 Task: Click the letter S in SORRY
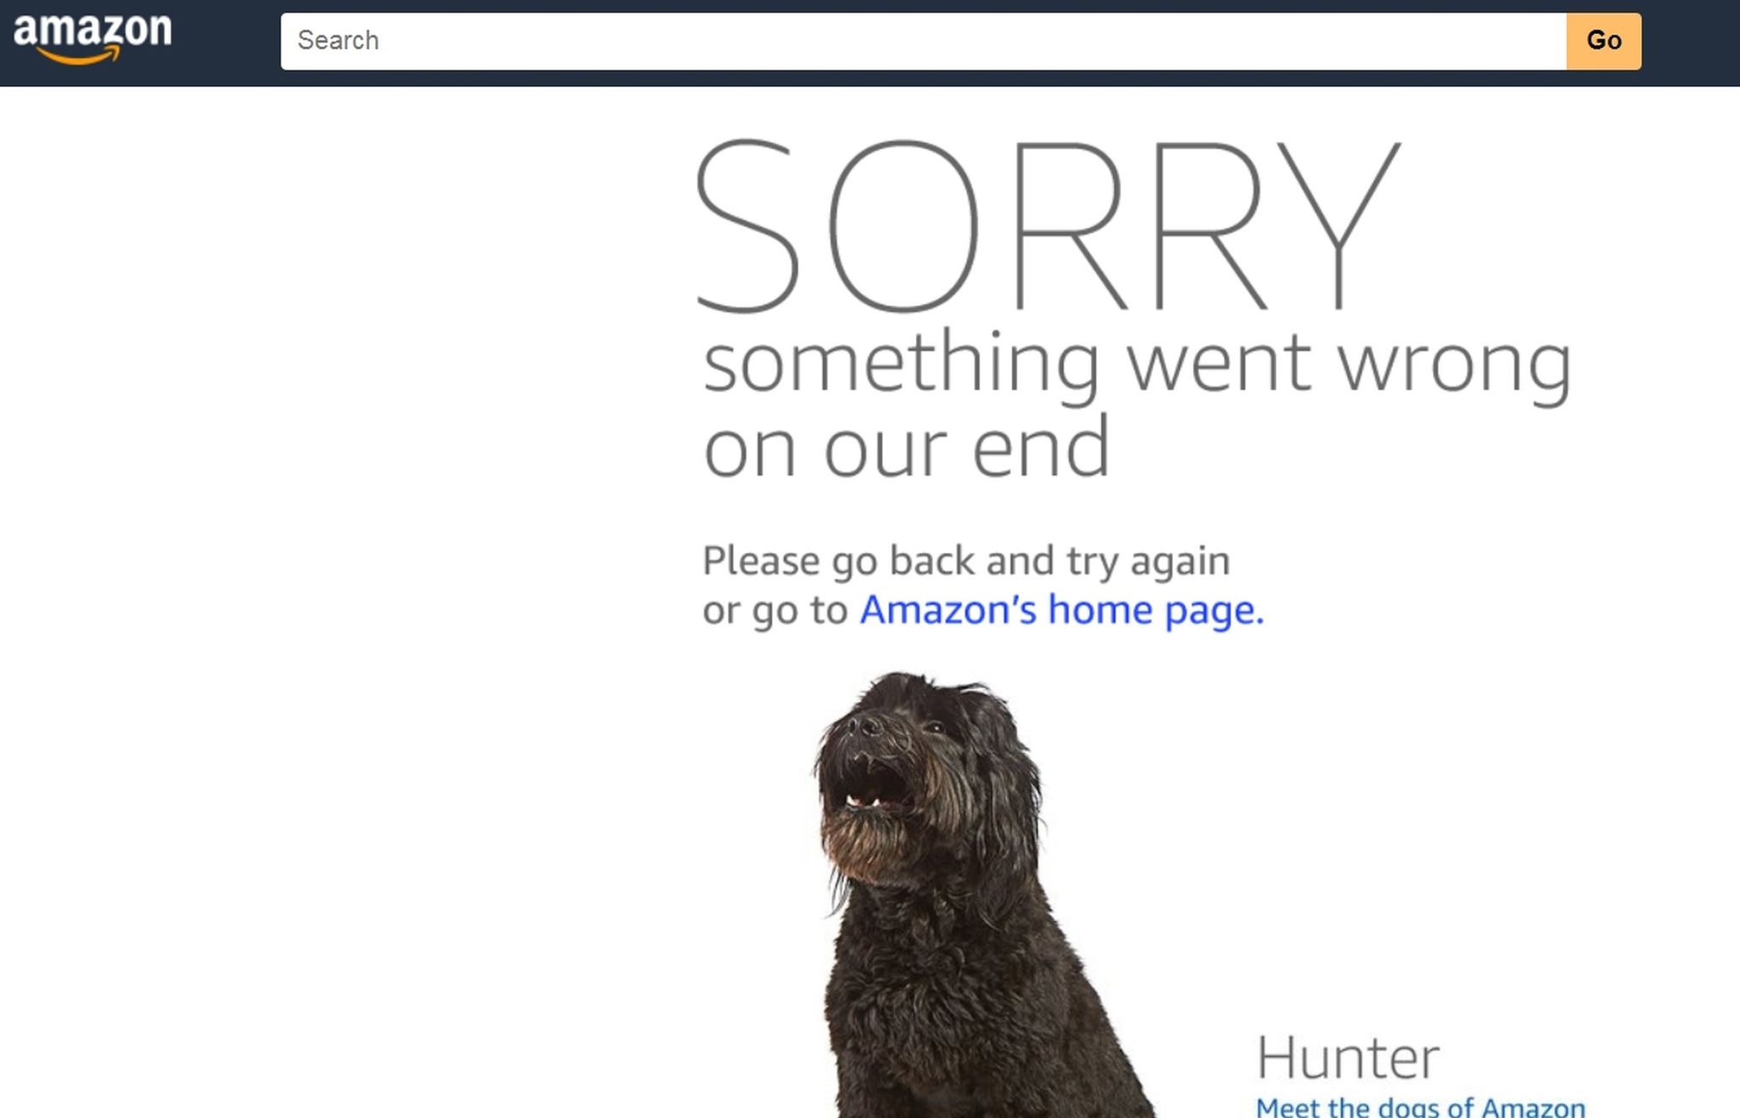click(748, 225)
